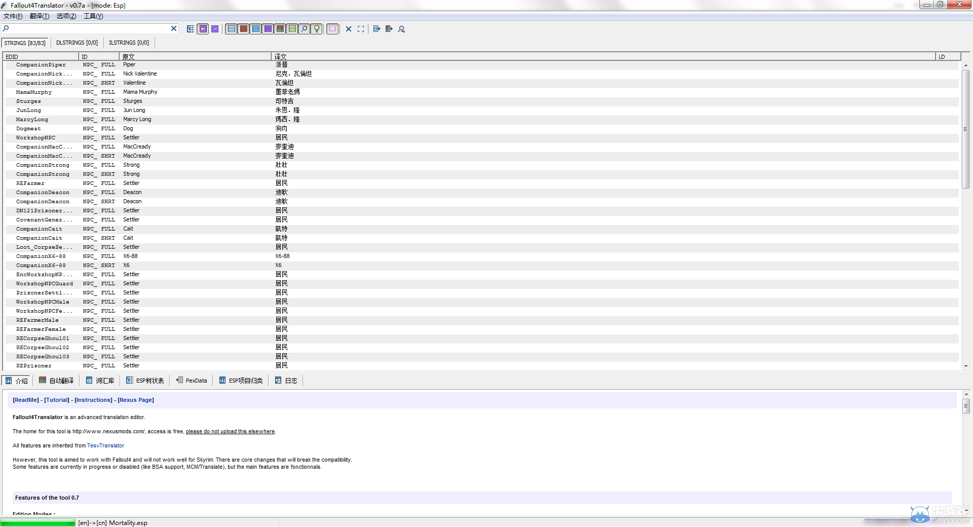Select the 'Marcy Long' source text
The width and height of the screenshot is (973, 527).
[137, 120]
